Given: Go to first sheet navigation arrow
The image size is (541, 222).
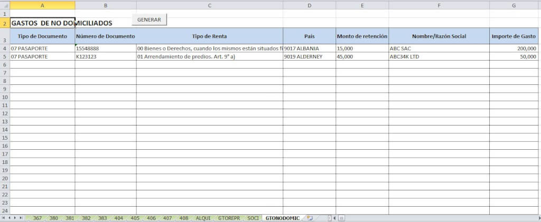Looking at the screenshot, I should pos(4,218).
